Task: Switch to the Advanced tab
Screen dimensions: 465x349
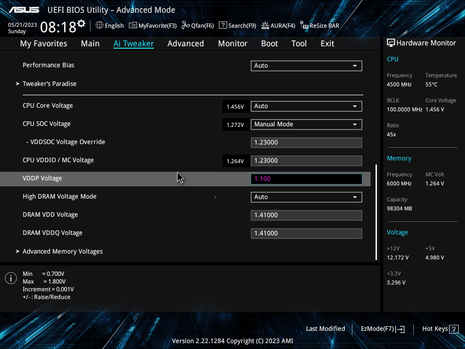Action: point(186,44)
